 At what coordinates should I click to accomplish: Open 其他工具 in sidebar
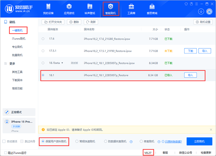click(17, 72)
